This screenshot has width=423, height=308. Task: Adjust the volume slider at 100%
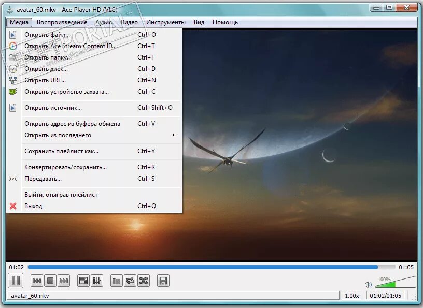pyautogui.click(x=395, y=282)
